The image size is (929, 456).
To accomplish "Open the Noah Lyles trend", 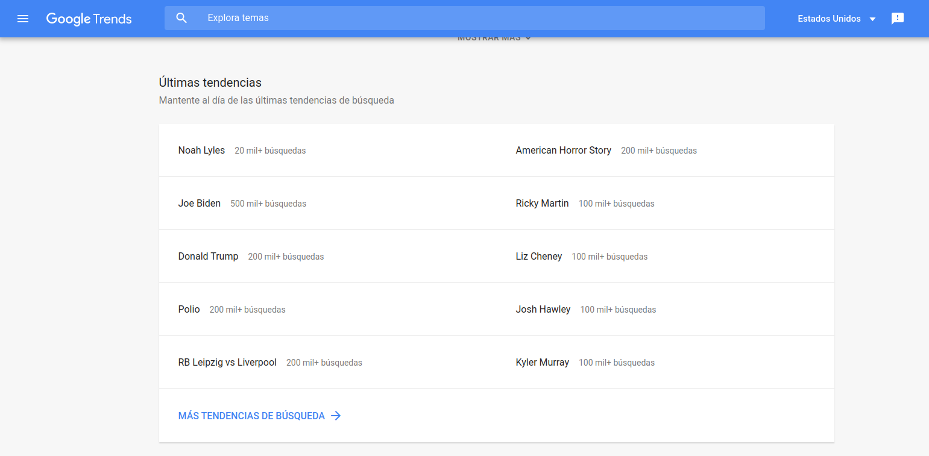I will coord(201,151).
